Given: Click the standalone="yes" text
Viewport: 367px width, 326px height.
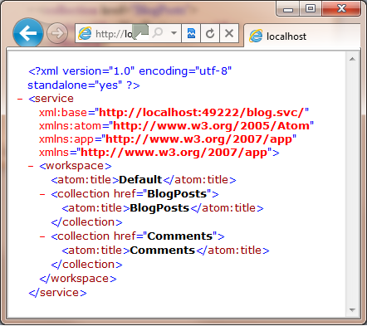Looking at the screenshot, I should pos(75,85).
